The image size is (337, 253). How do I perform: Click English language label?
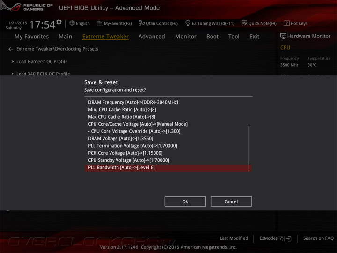pos(83,23)
